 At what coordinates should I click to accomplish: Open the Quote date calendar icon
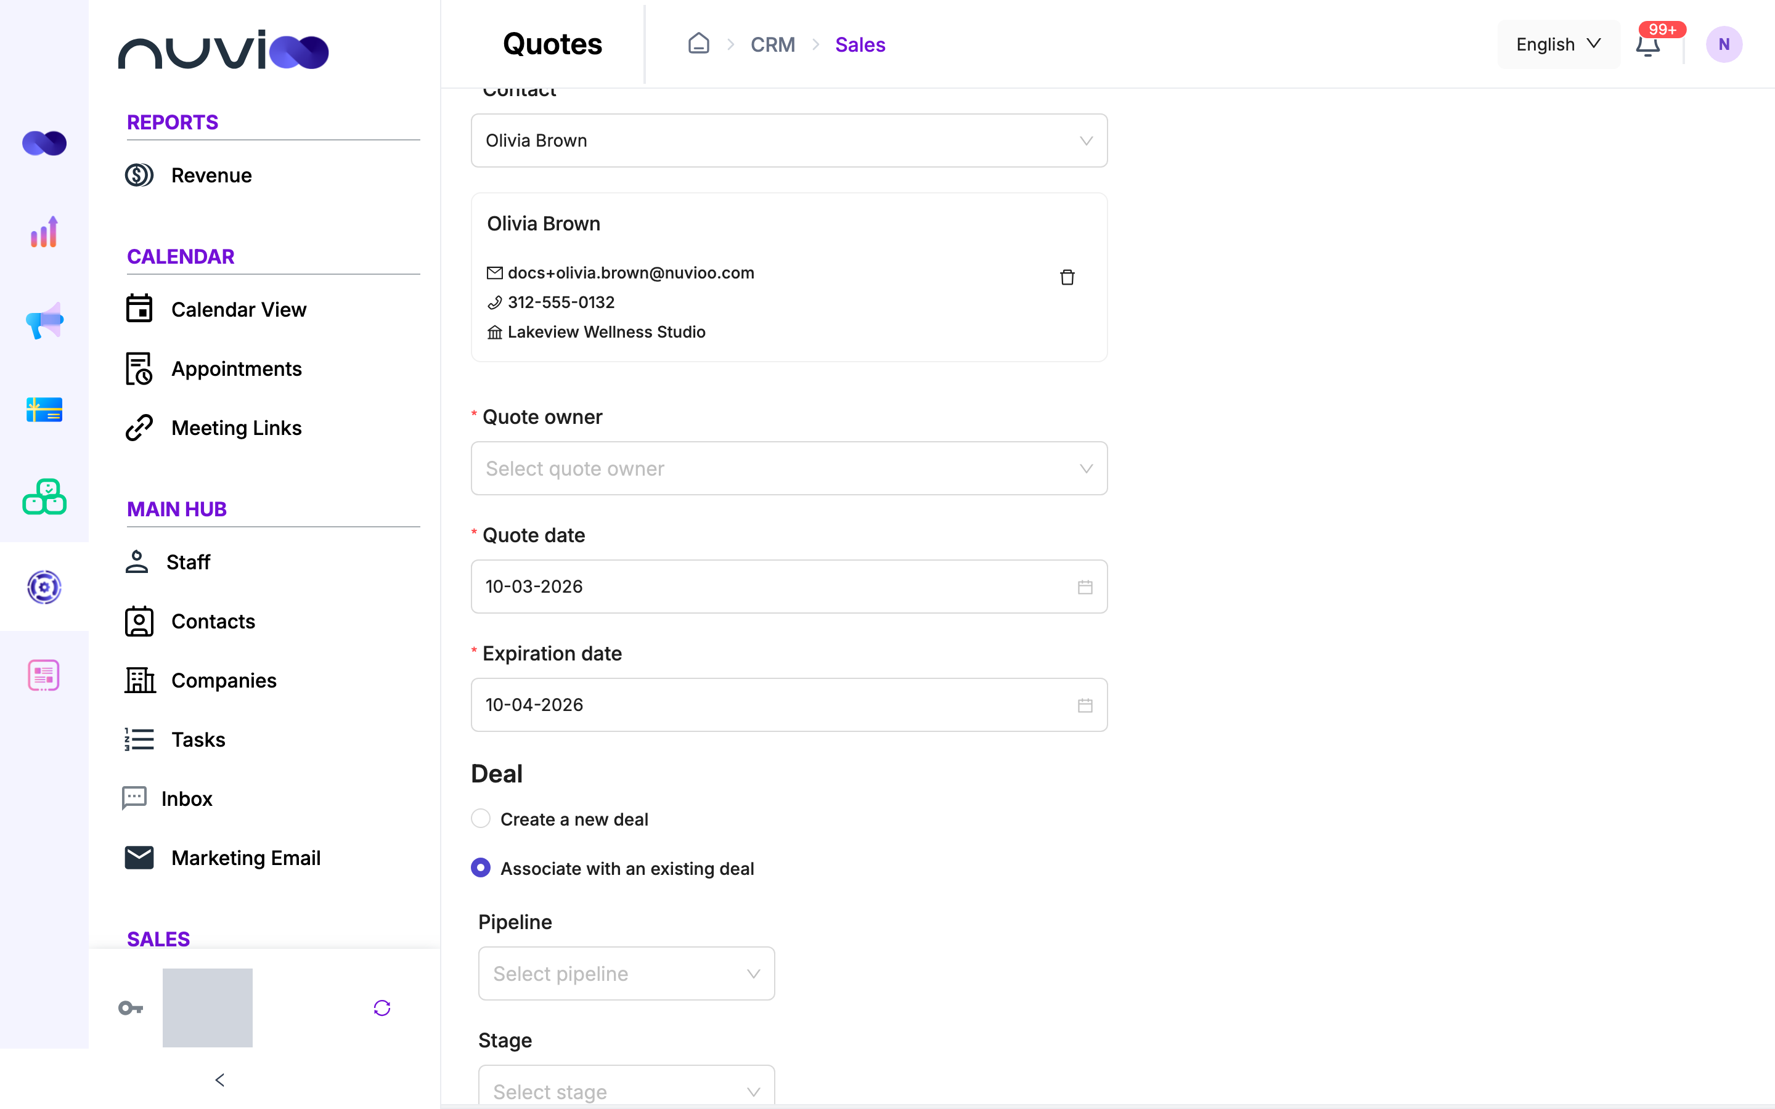(1085, 587)
